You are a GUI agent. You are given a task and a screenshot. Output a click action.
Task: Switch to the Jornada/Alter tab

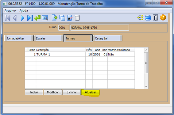point(19,38)
